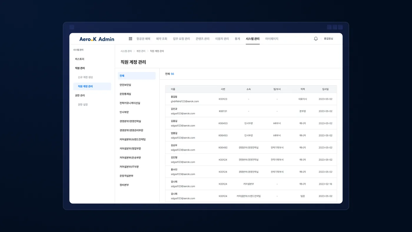The image size is (412, 232).
Task: Open employee row 김인규
Action: [x=251, y=111]
